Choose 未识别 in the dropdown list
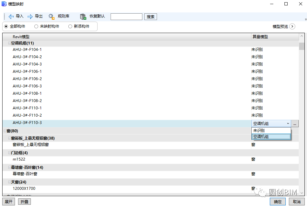Viewport: 307px width, 206px height. coord(271,130)
